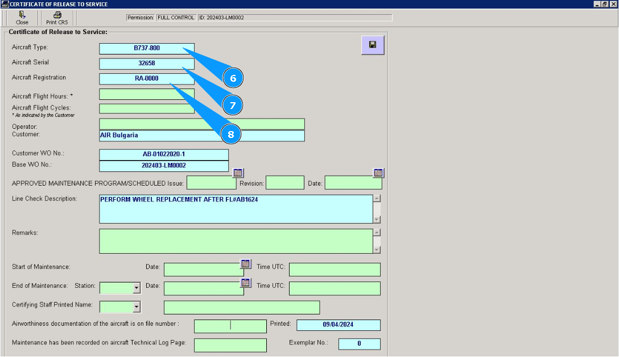The image size is (619, 357).
Task: Focus the Maintenance Program Date field
Action: pyautogui.click(x=353, y=183)
